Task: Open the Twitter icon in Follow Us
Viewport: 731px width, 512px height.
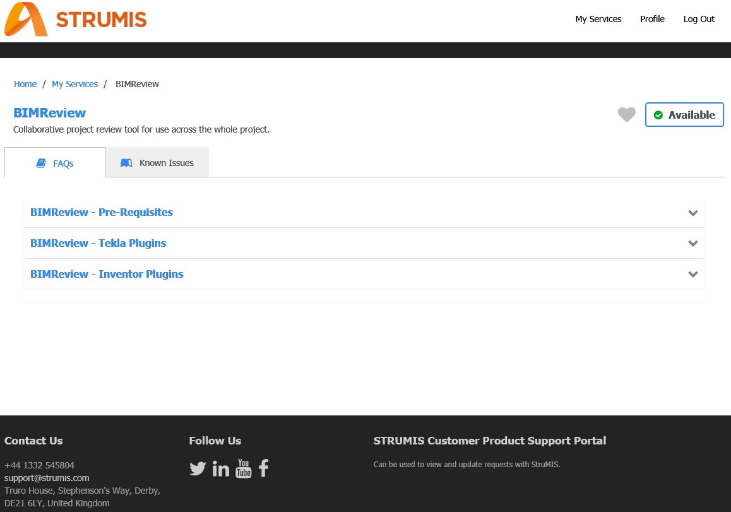Action: (198, 468)
